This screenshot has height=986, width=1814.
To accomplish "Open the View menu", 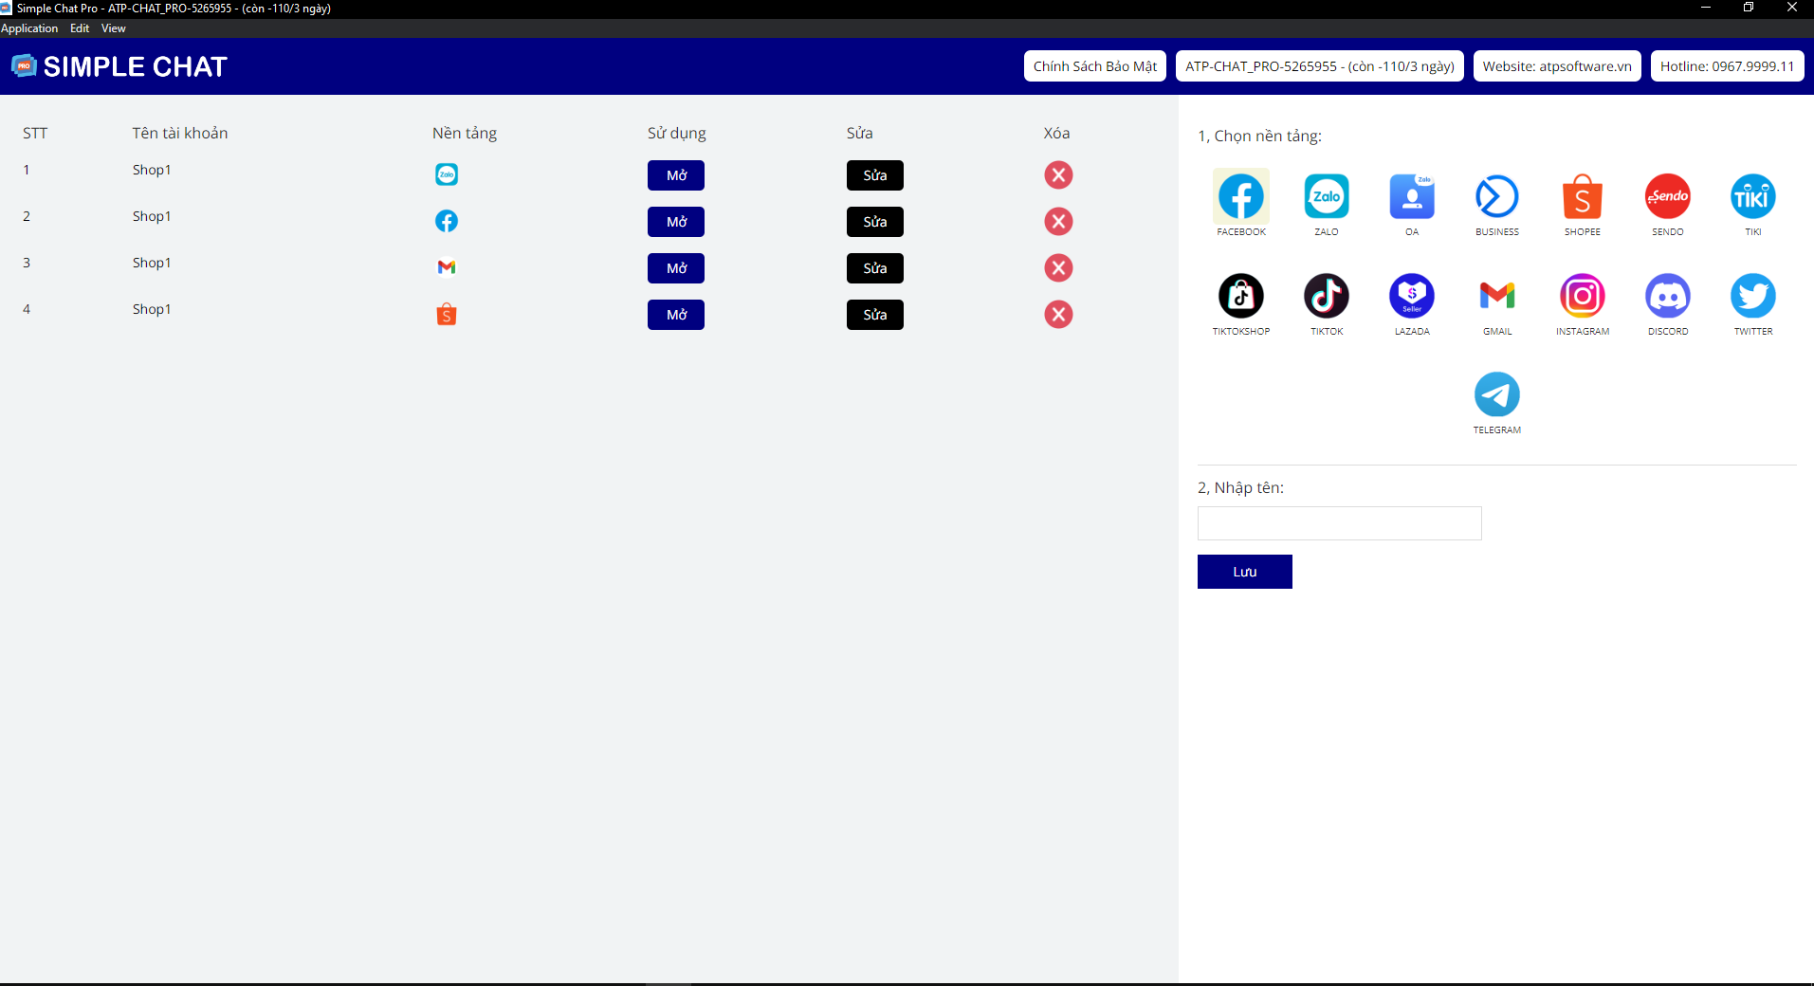I will tap(113, 28).
